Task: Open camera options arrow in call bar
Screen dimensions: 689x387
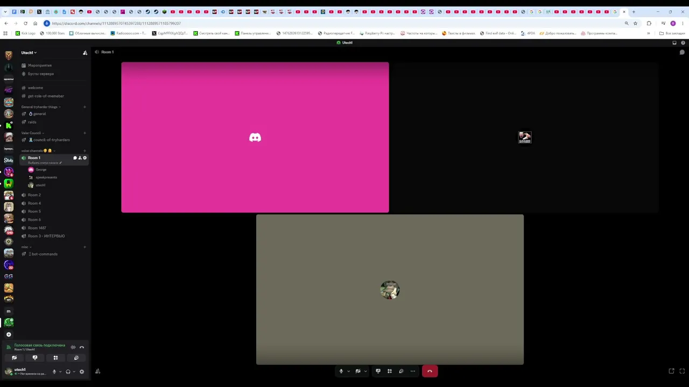Action: click(x=365, y=371)
